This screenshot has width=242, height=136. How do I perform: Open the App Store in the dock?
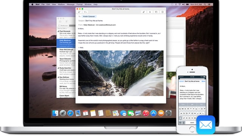(153, 113)
